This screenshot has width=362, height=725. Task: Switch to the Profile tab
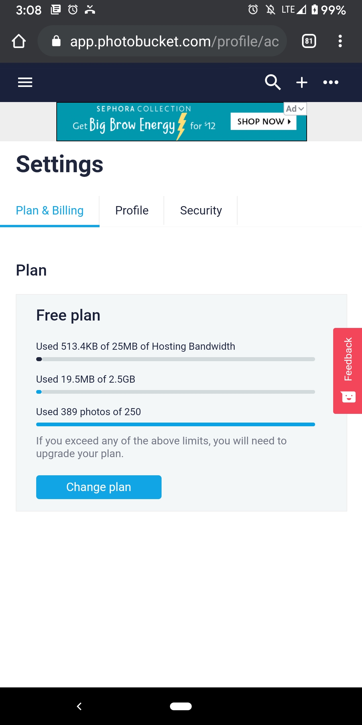pos(132,210)
